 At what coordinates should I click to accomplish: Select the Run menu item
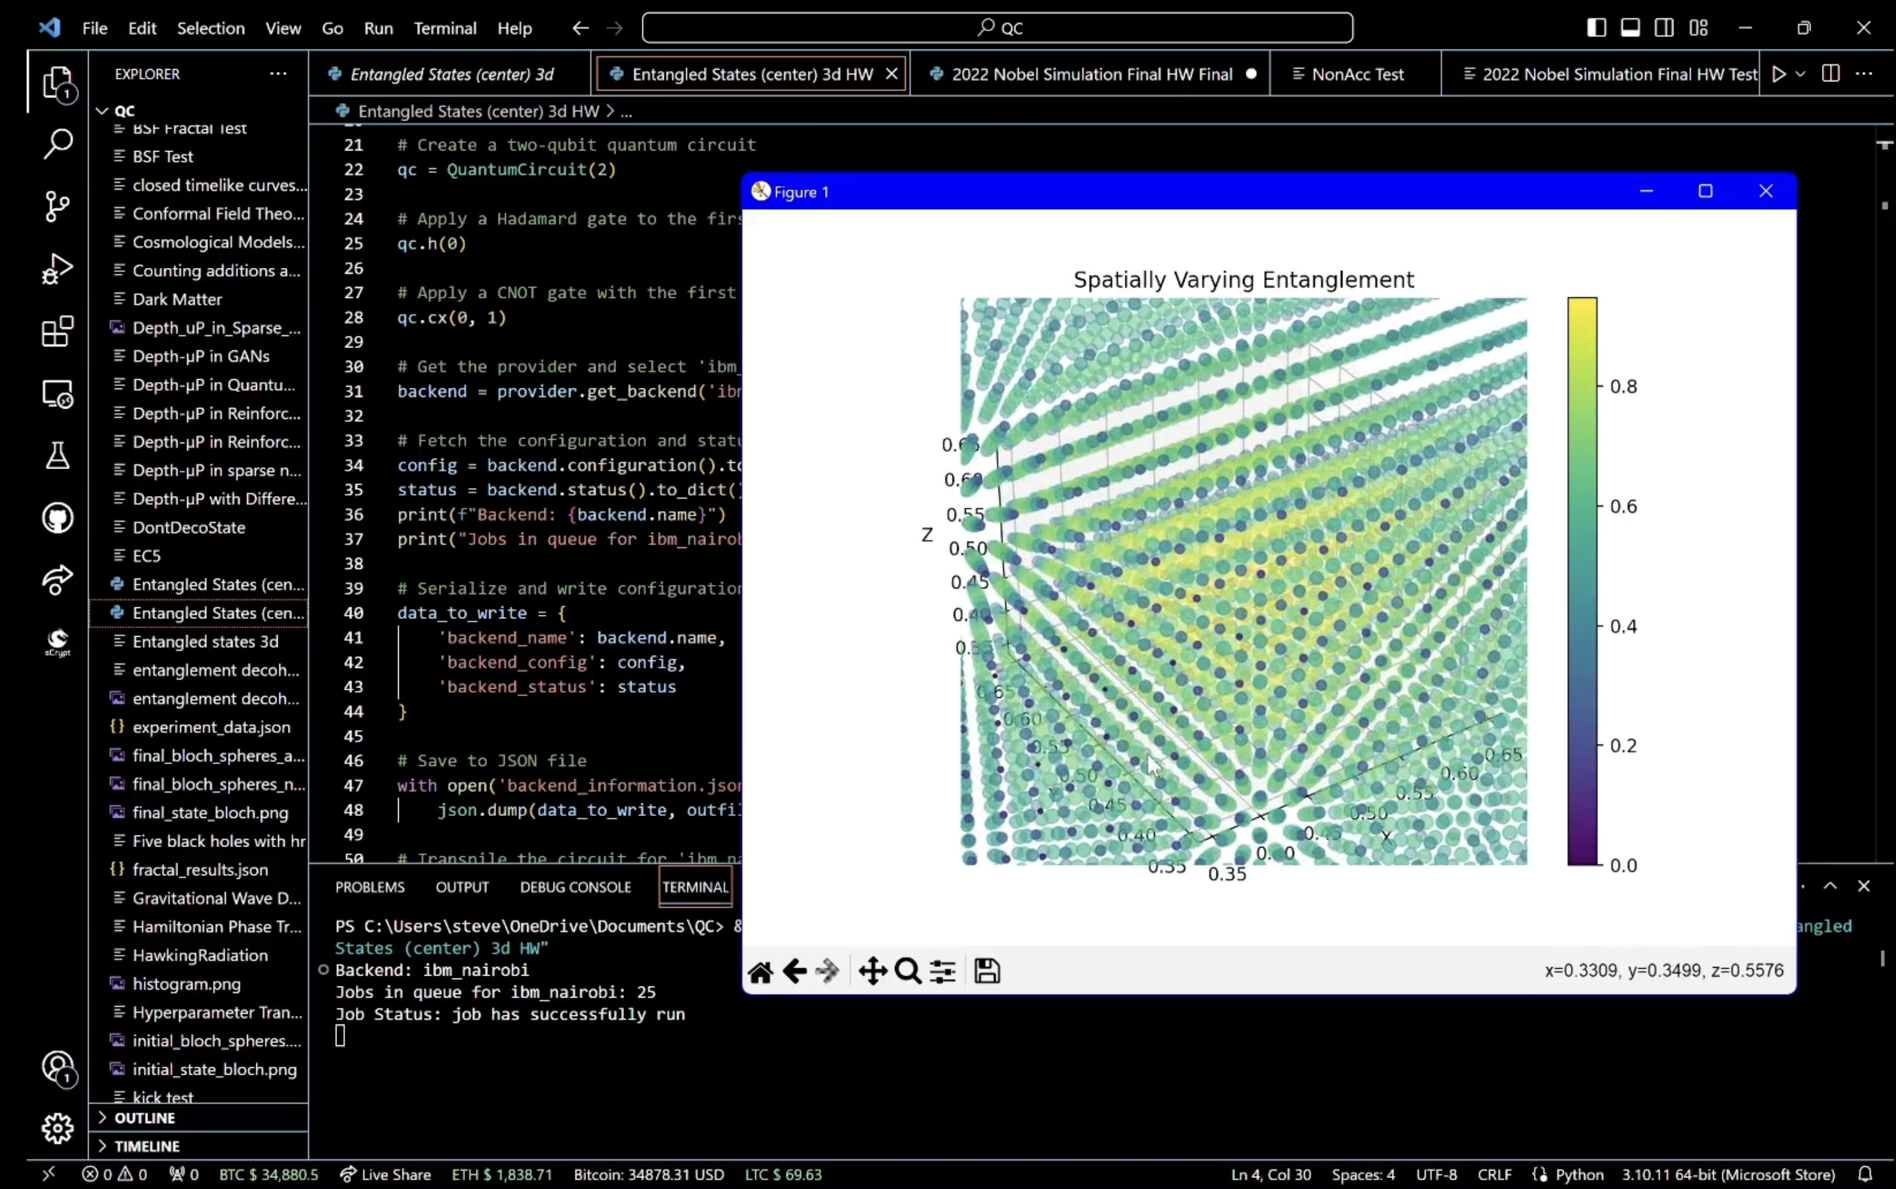click(x=378, y=28)
